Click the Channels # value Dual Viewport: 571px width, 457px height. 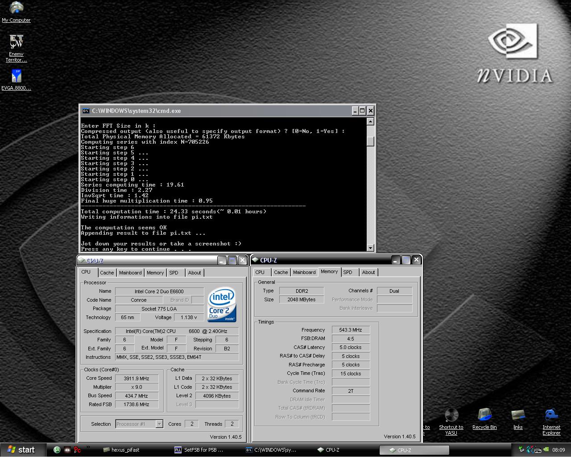coord(394,291)
